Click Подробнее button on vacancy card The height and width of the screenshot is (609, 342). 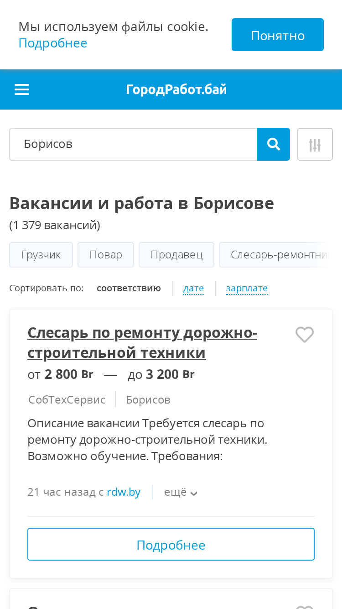171,544
